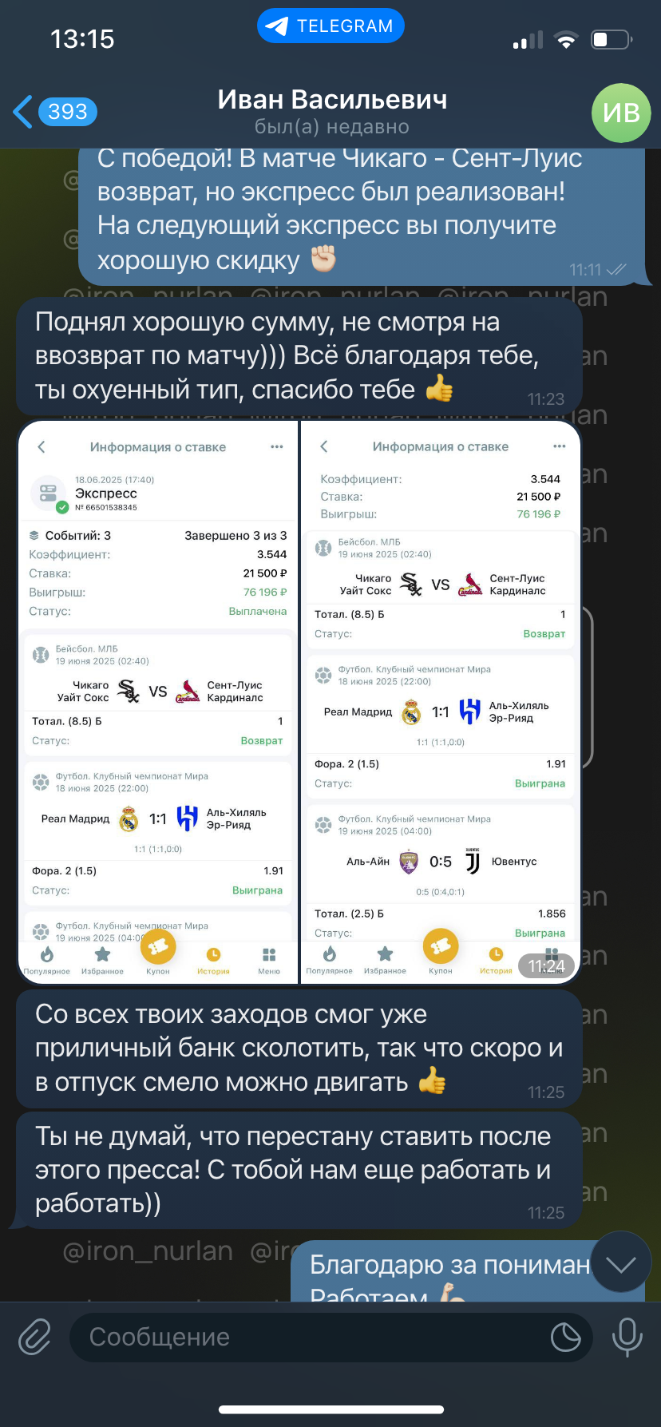Tap the microphone voice message icon
The width and height of the screenshot is (661, 1427).
click(x=627, y=1337)
